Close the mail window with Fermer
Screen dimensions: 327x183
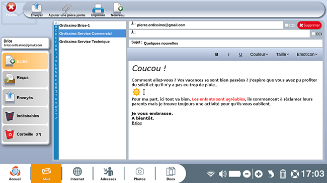[11, 9]
